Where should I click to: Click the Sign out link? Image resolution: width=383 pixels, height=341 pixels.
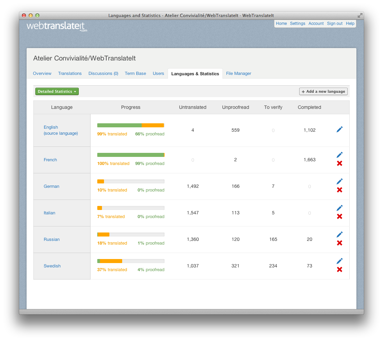(x=335, y=24)
